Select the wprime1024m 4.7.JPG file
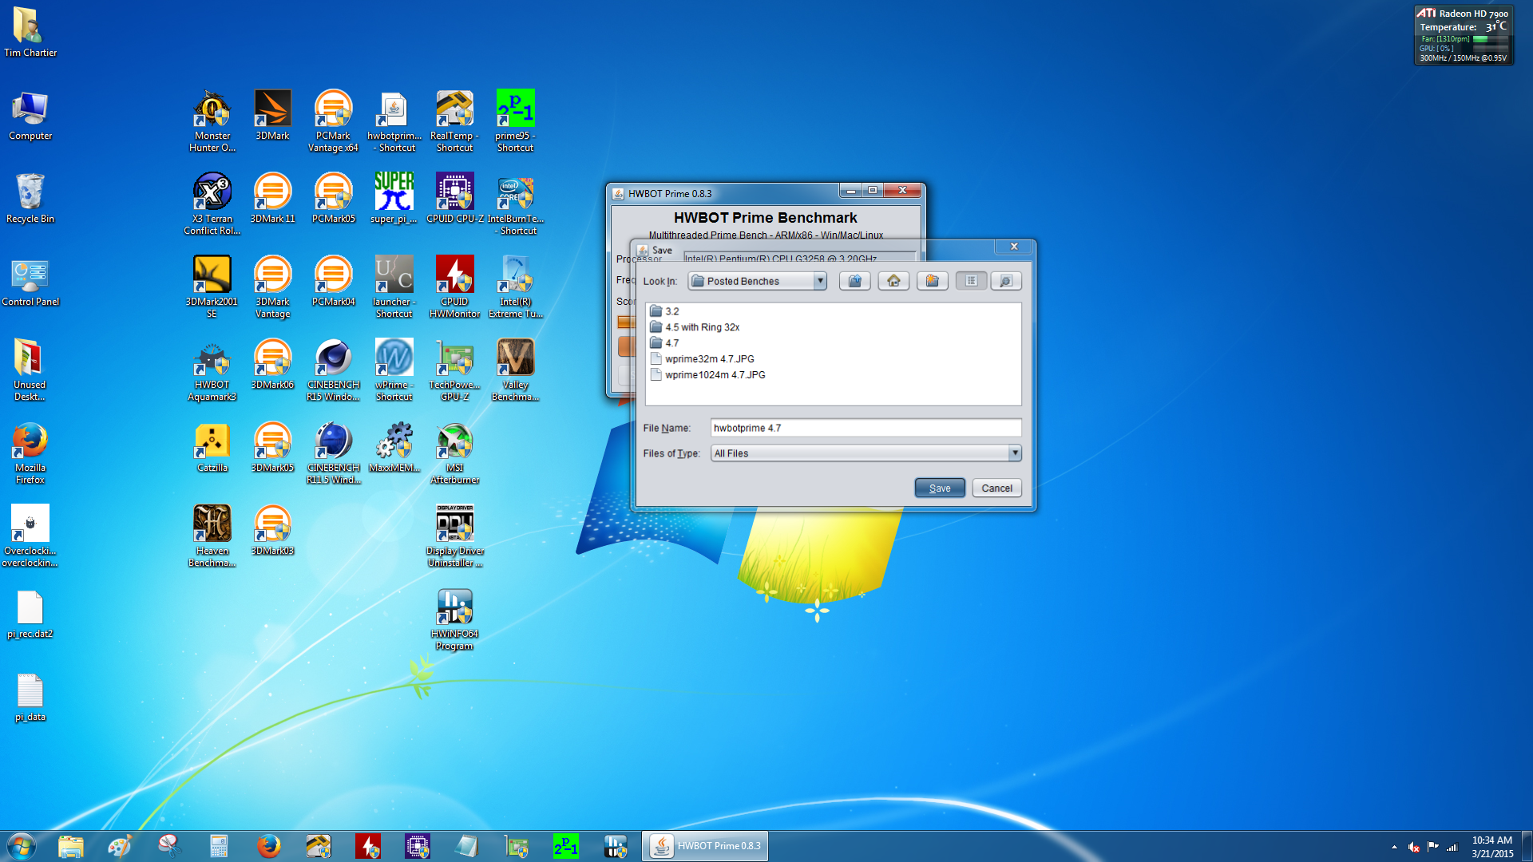Viewport: 1533px width, 862px height. (x=708, y=375)
